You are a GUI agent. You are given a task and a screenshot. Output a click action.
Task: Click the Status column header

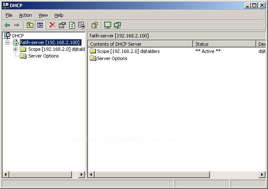click(x=224, y=44)
